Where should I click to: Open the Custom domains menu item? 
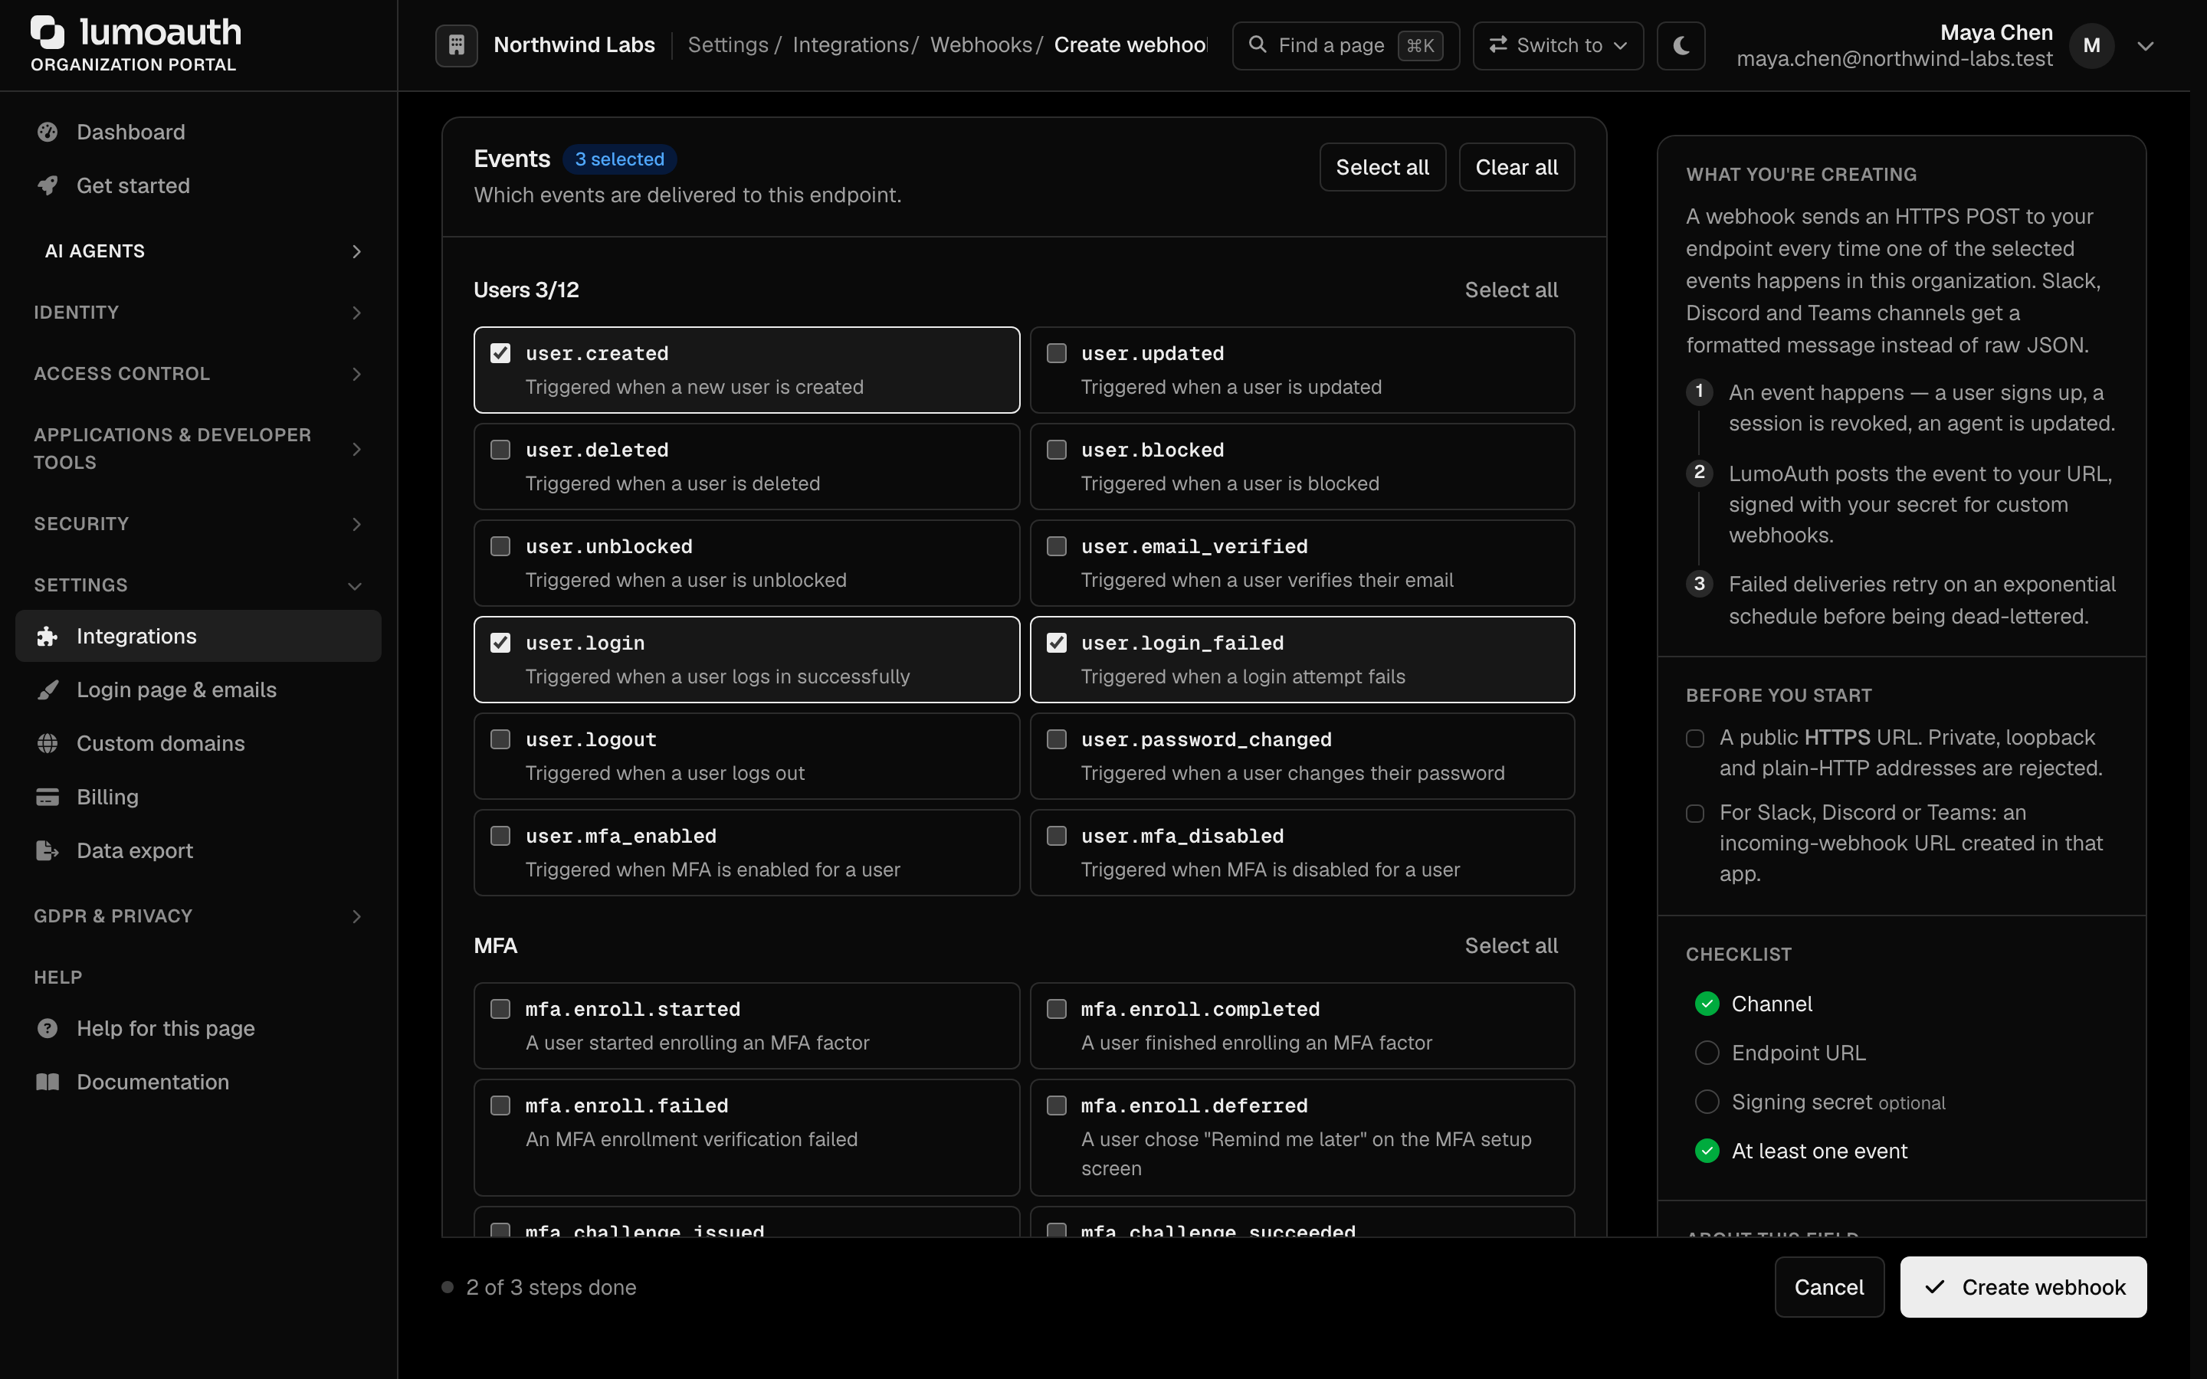198,743
